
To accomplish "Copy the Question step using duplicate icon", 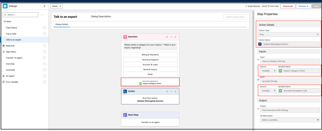I will pyautogui.click(x=167, y=37).
